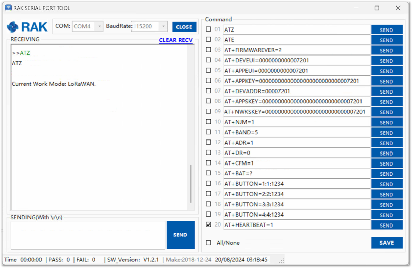Click the AT+DEVADDR=00007201 command field

tap(297, 91)
